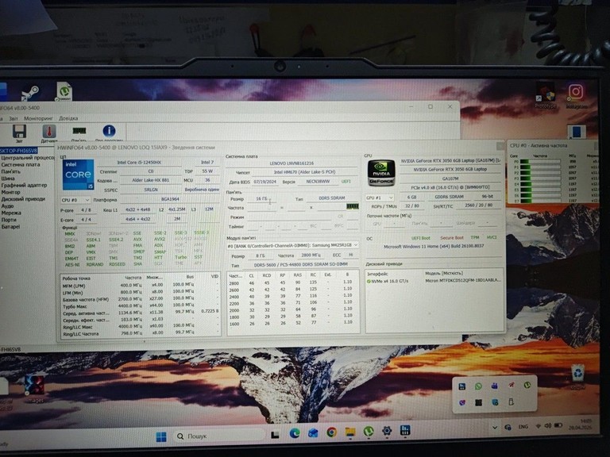The height and width of the screenshot is (457, 610).
Task: Collapse the hidden tray icons chevron
Action: coord(495,428)
